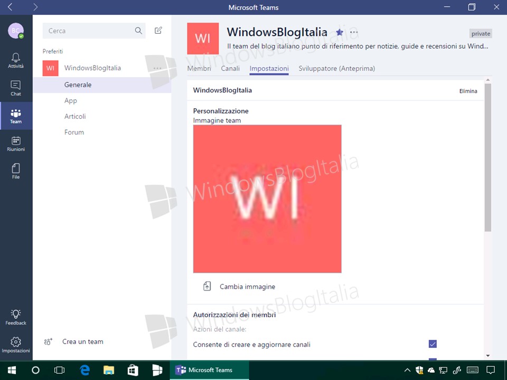Click Cambia immagine link

click(x=247, y=287)
